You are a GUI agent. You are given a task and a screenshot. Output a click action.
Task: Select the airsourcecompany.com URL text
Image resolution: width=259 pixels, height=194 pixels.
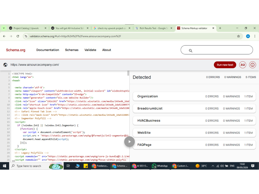tap(35, 65)
